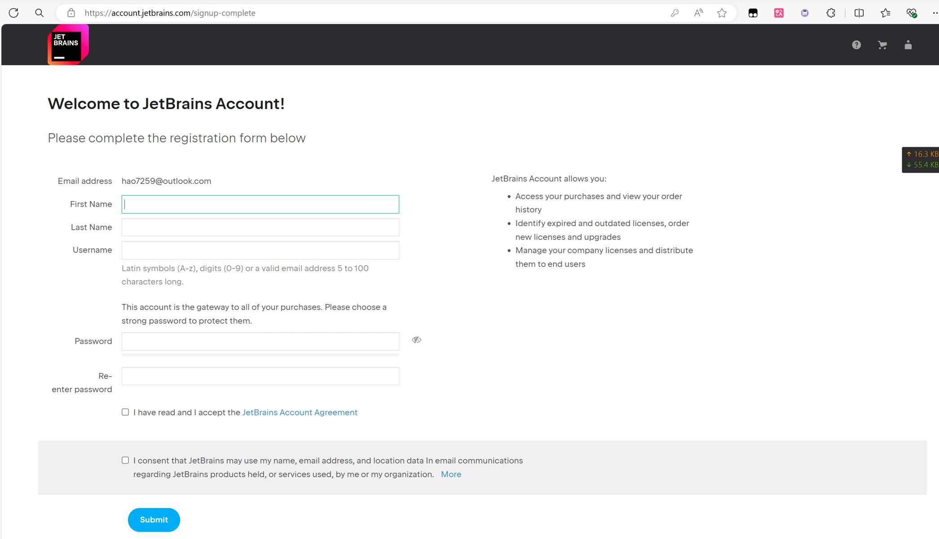Click the browser search magnifier icon
Image resolution: width=939 pixels, height=539 pixels.
(40, 13)
